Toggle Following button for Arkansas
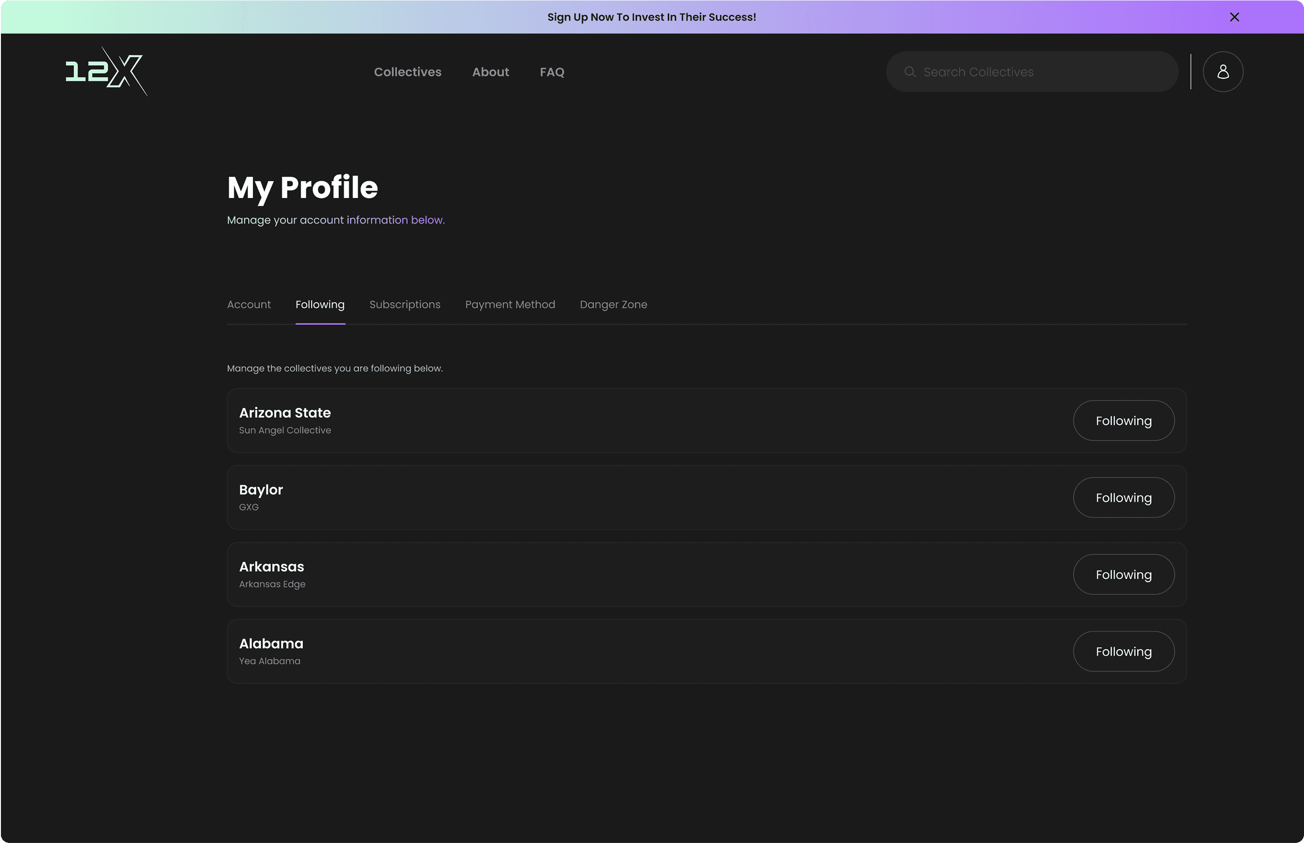1304x843 pixels. coord(1123,574)
